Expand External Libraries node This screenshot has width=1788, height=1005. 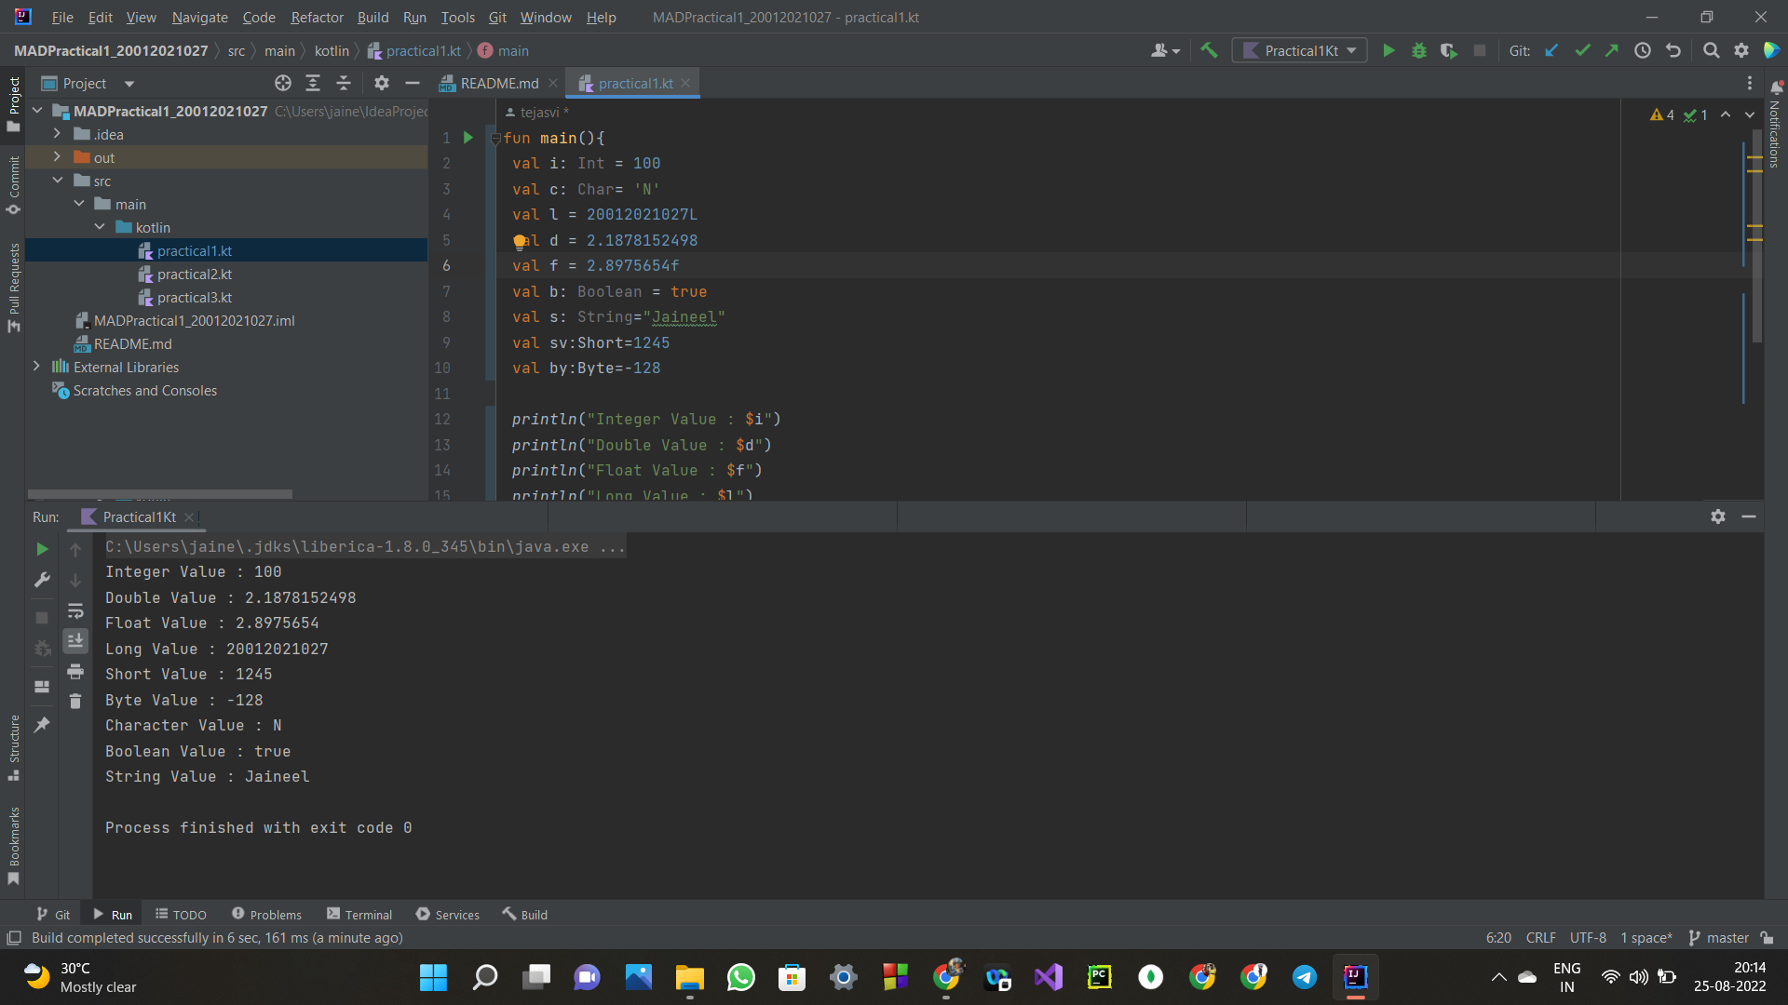(x=37, y=367)
